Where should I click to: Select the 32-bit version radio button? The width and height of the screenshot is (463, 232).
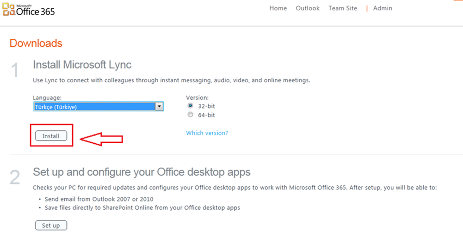coord(190,106)
